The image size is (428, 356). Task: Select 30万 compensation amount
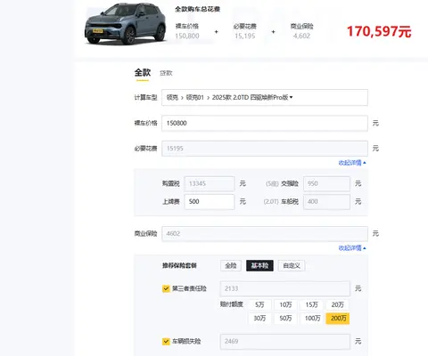[x=259, y=319]
